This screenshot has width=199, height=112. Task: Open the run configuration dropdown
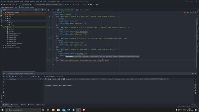(x=49, y=4)
